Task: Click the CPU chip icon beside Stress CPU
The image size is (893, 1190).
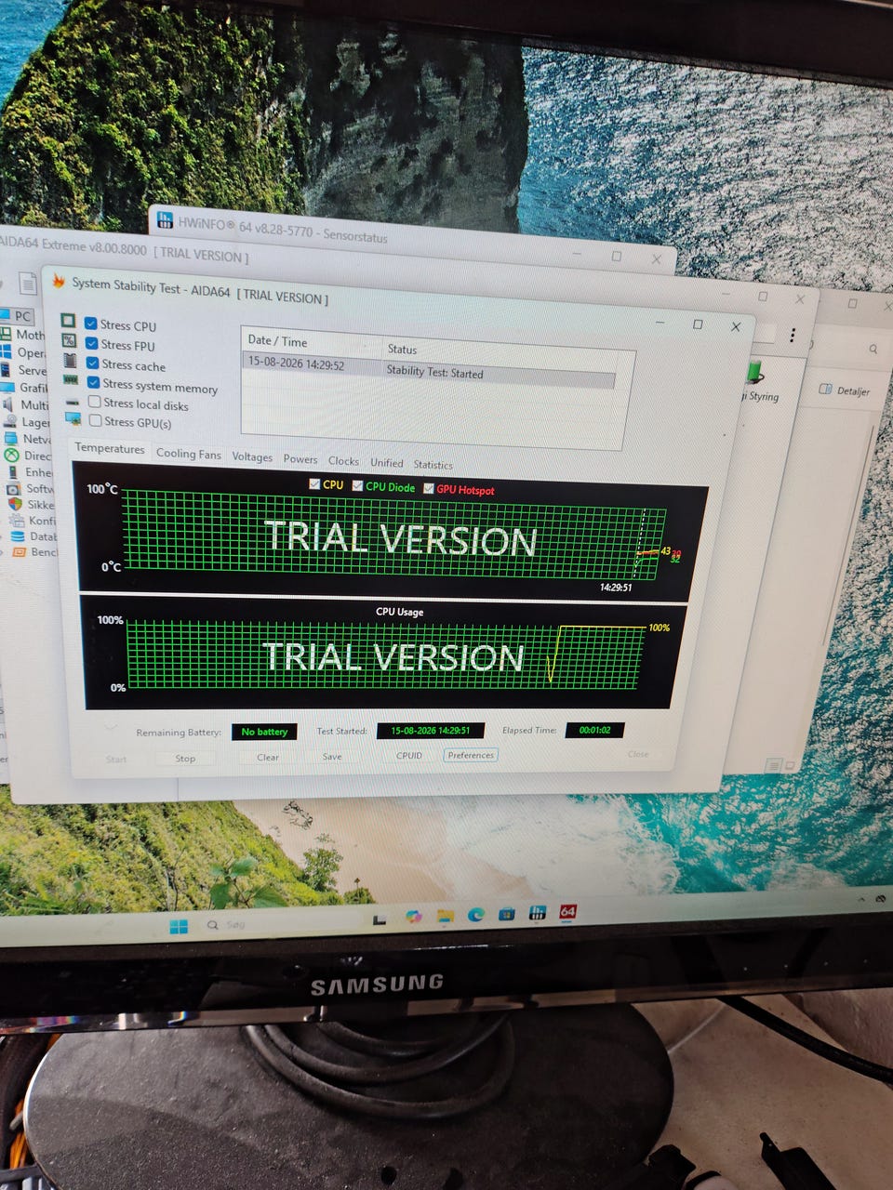Action: click(x=68, y=321)
